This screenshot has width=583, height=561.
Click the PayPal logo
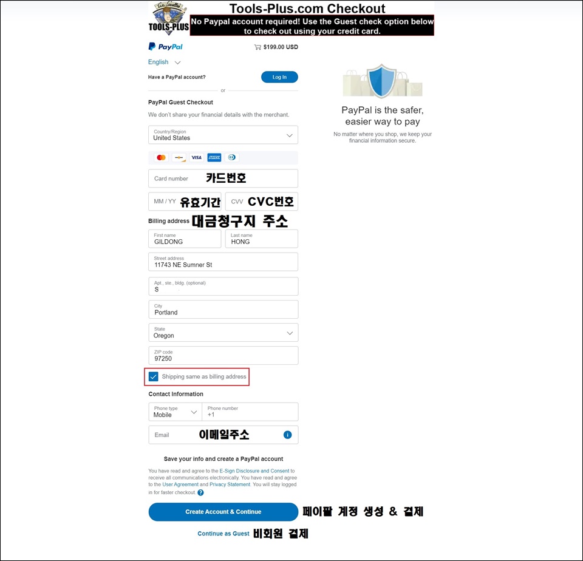(x=165, y=47)
